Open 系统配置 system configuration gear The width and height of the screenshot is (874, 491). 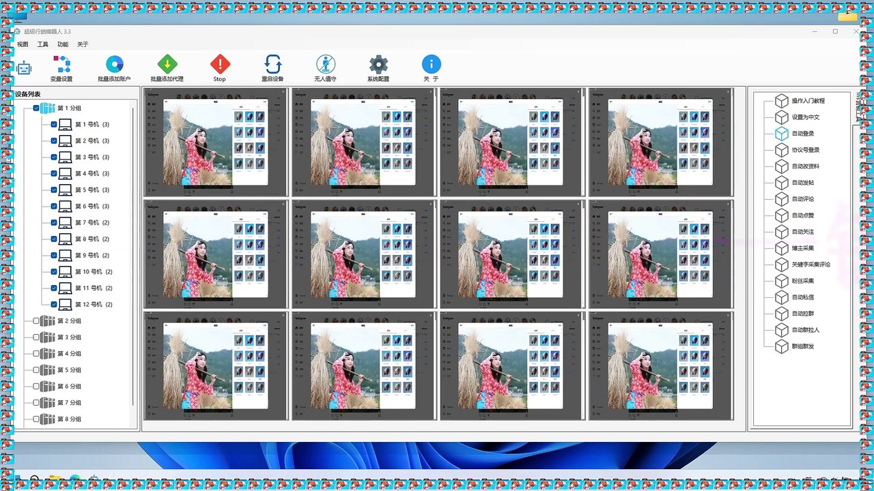tap(378, 65)
